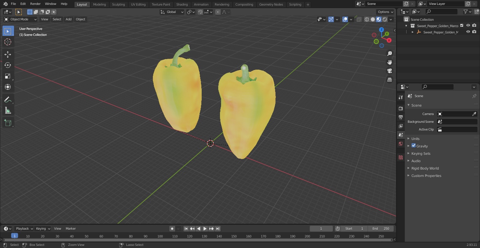Zoom the viewport with the magnifier icon
The image size is (480, 248).
(x=389, y=53)
